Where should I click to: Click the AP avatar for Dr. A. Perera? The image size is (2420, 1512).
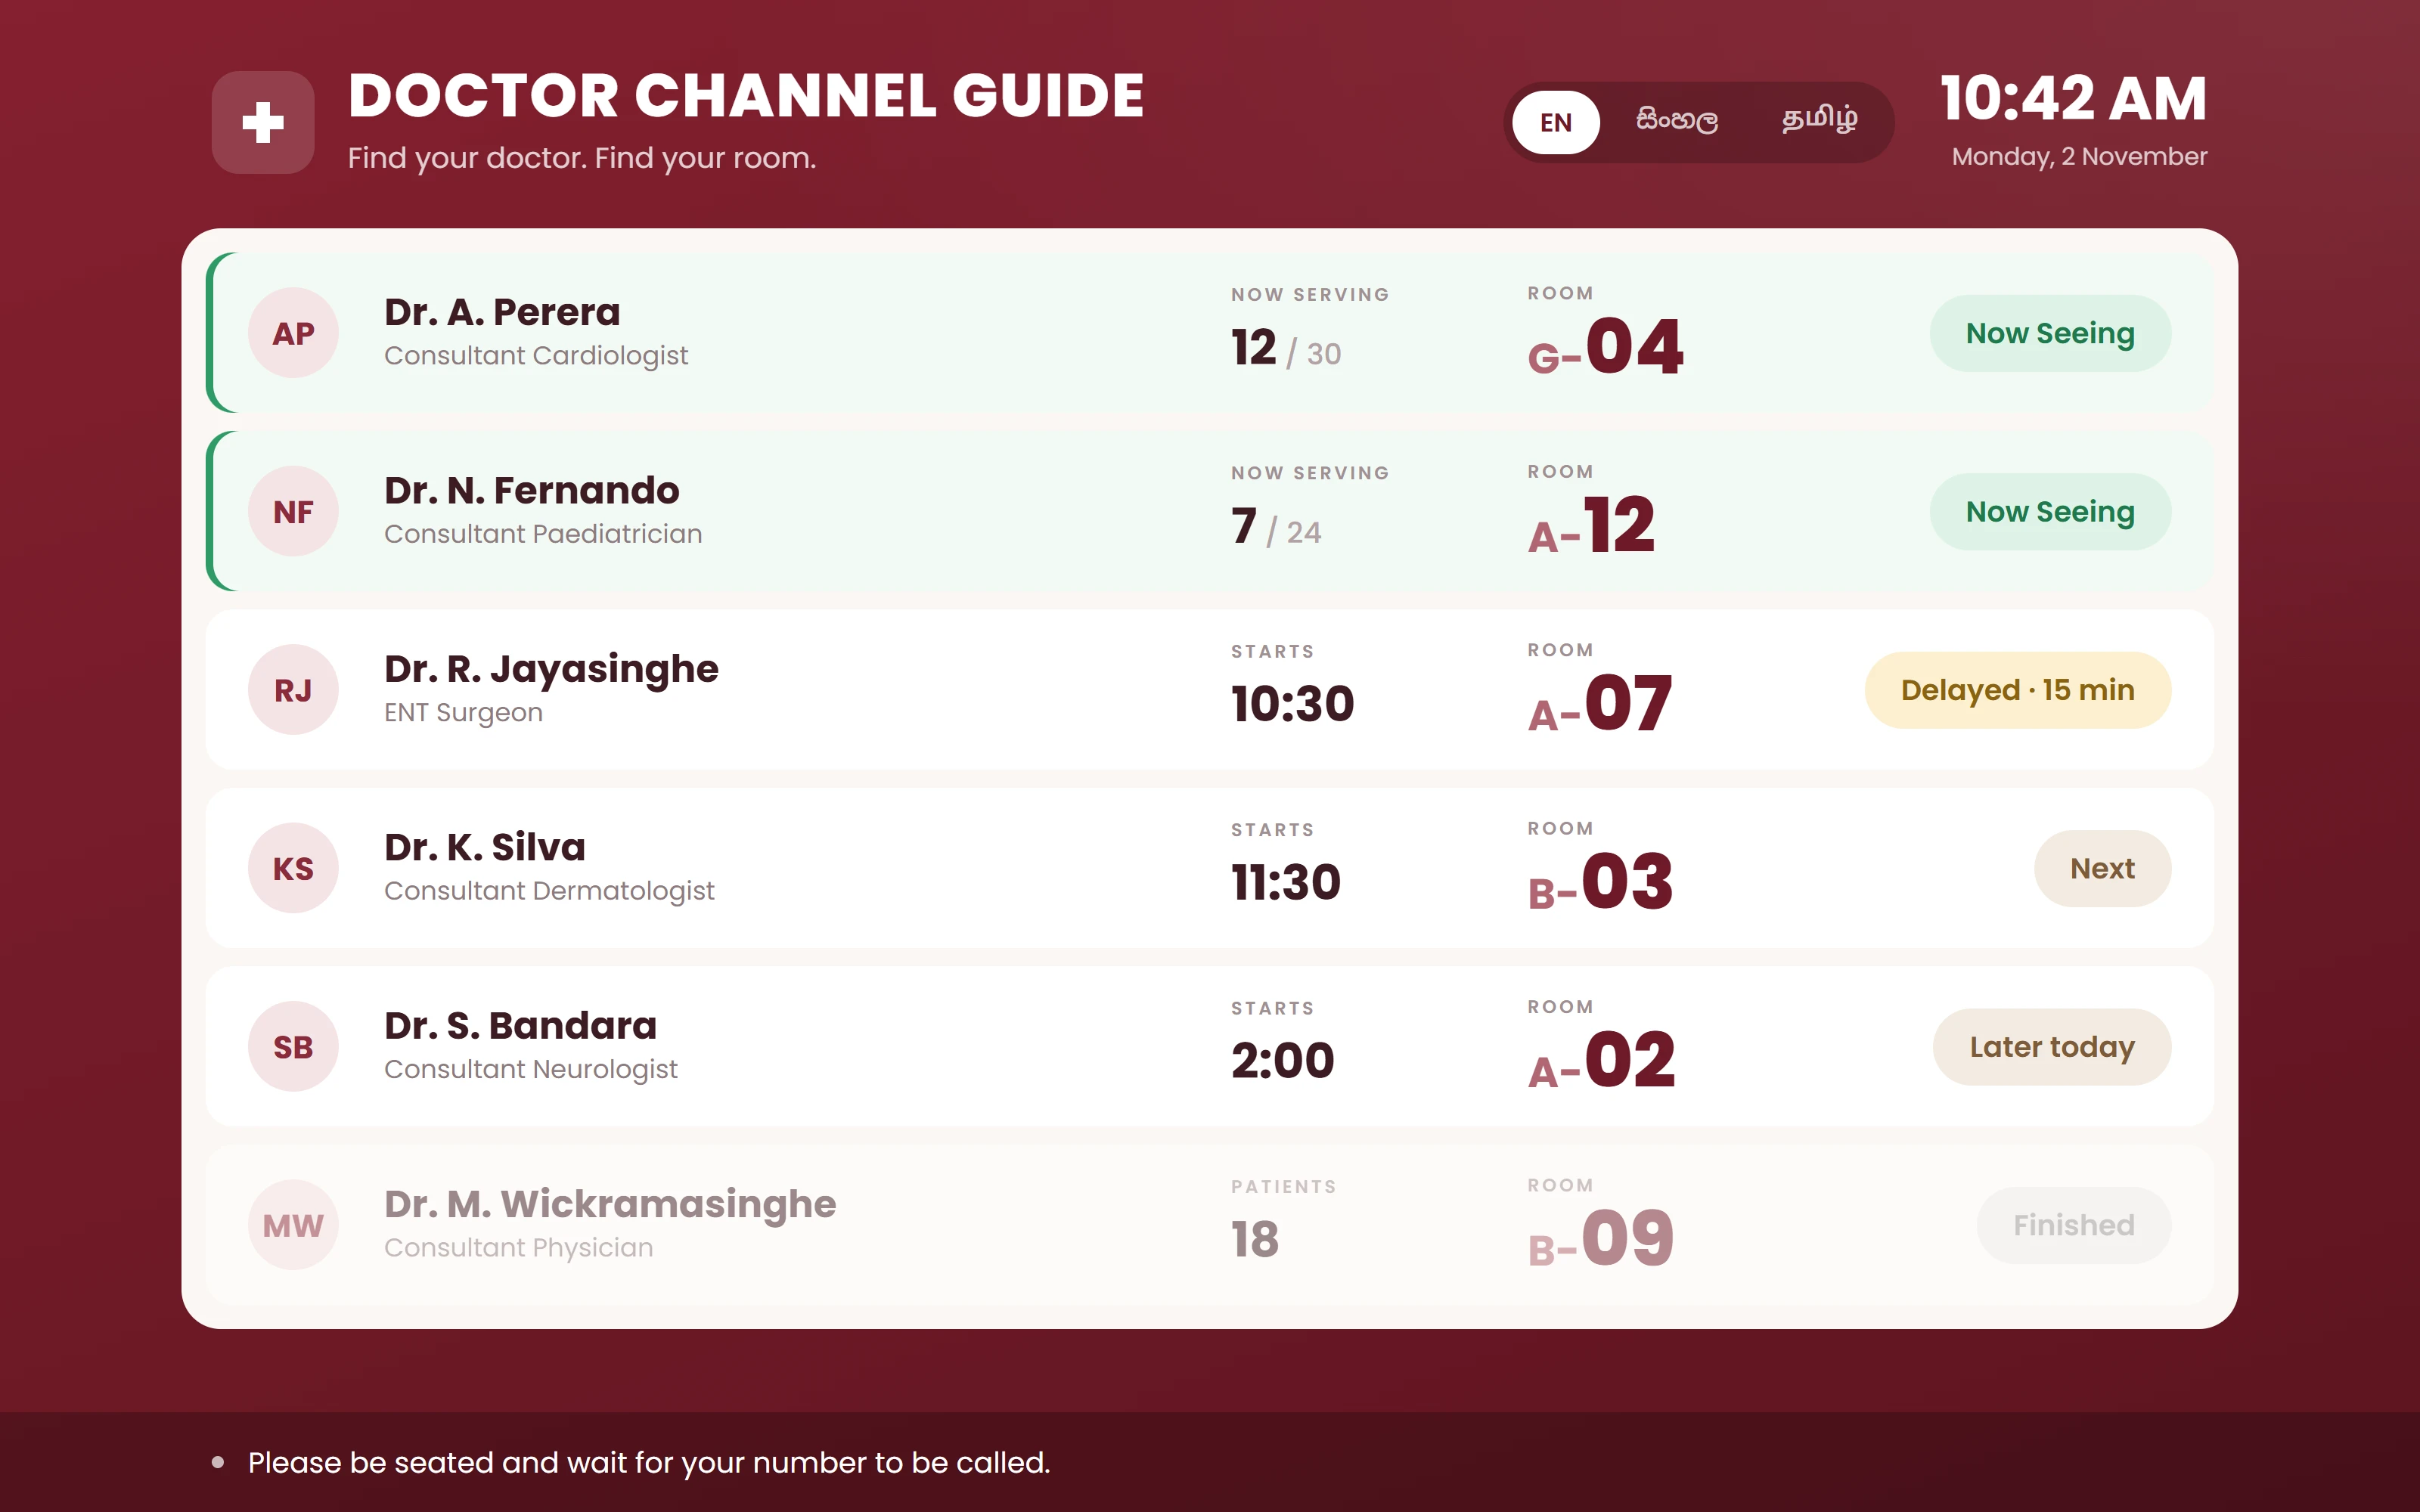tap(293, 333)
